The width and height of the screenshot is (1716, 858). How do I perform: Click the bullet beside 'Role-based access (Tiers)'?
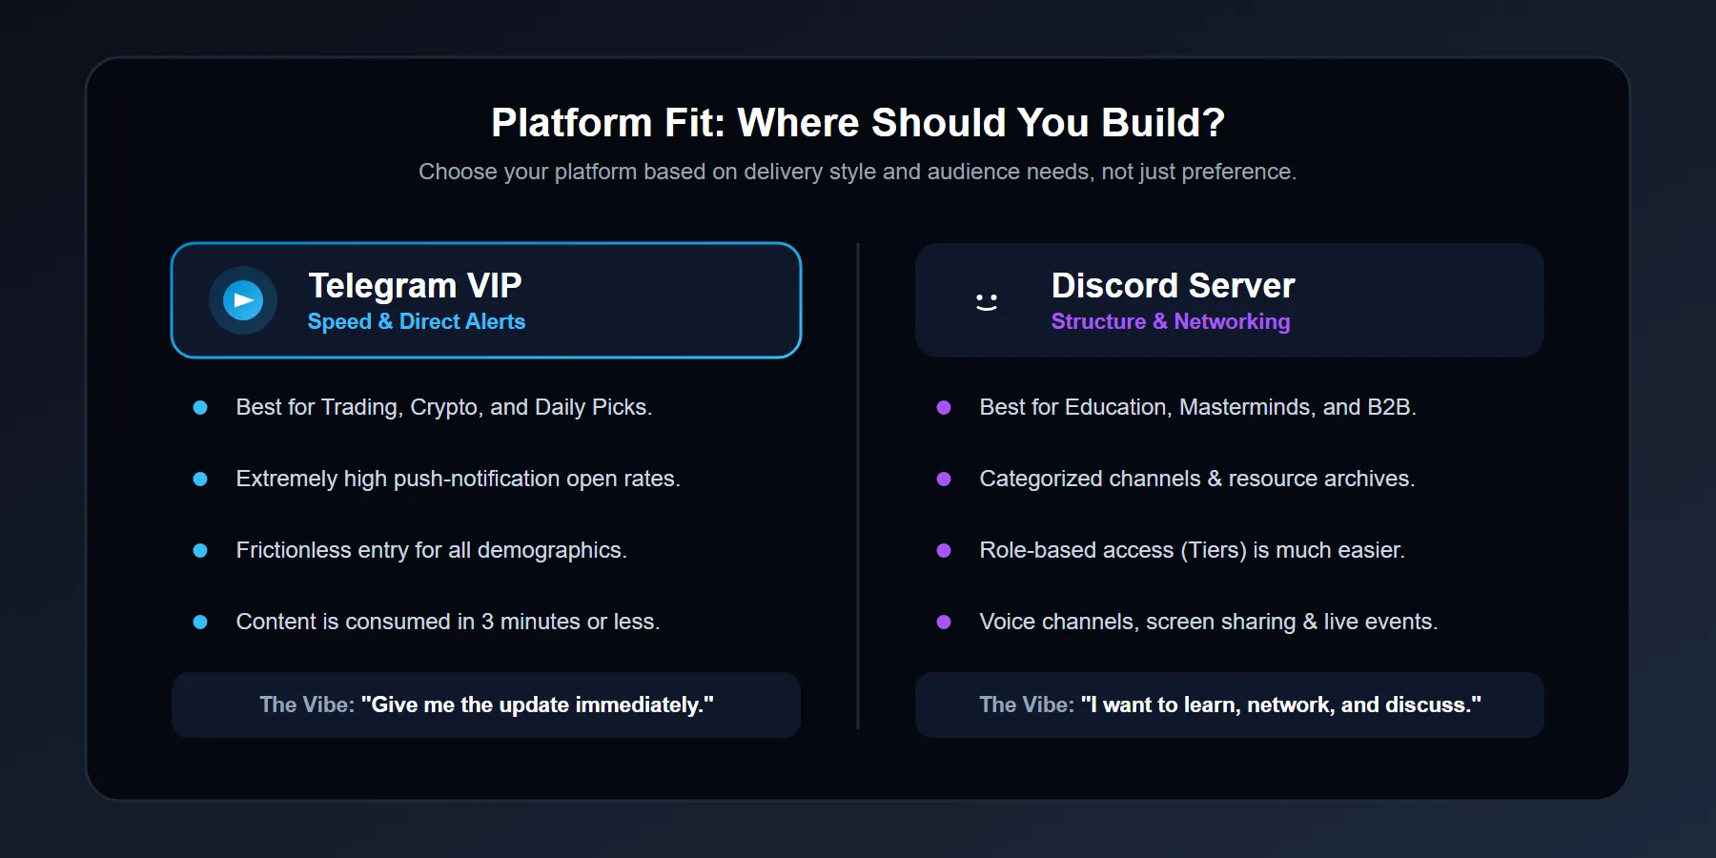[x=945, y=550]
